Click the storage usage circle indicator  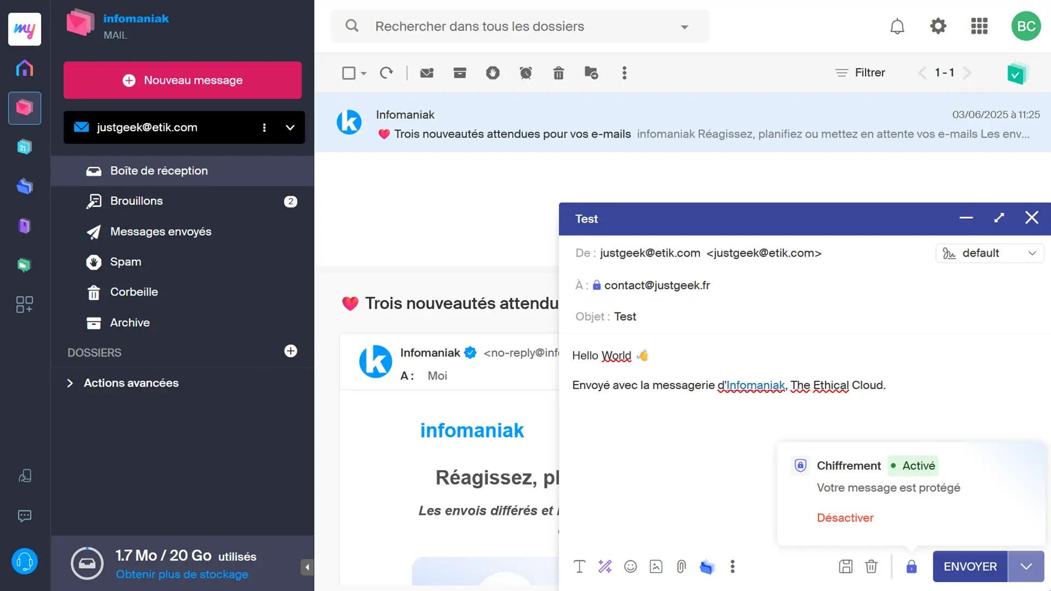pyautogui.click(x=87, y=563)
